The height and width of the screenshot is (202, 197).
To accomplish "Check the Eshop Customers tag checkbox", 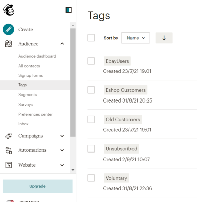I will (91, 90).
